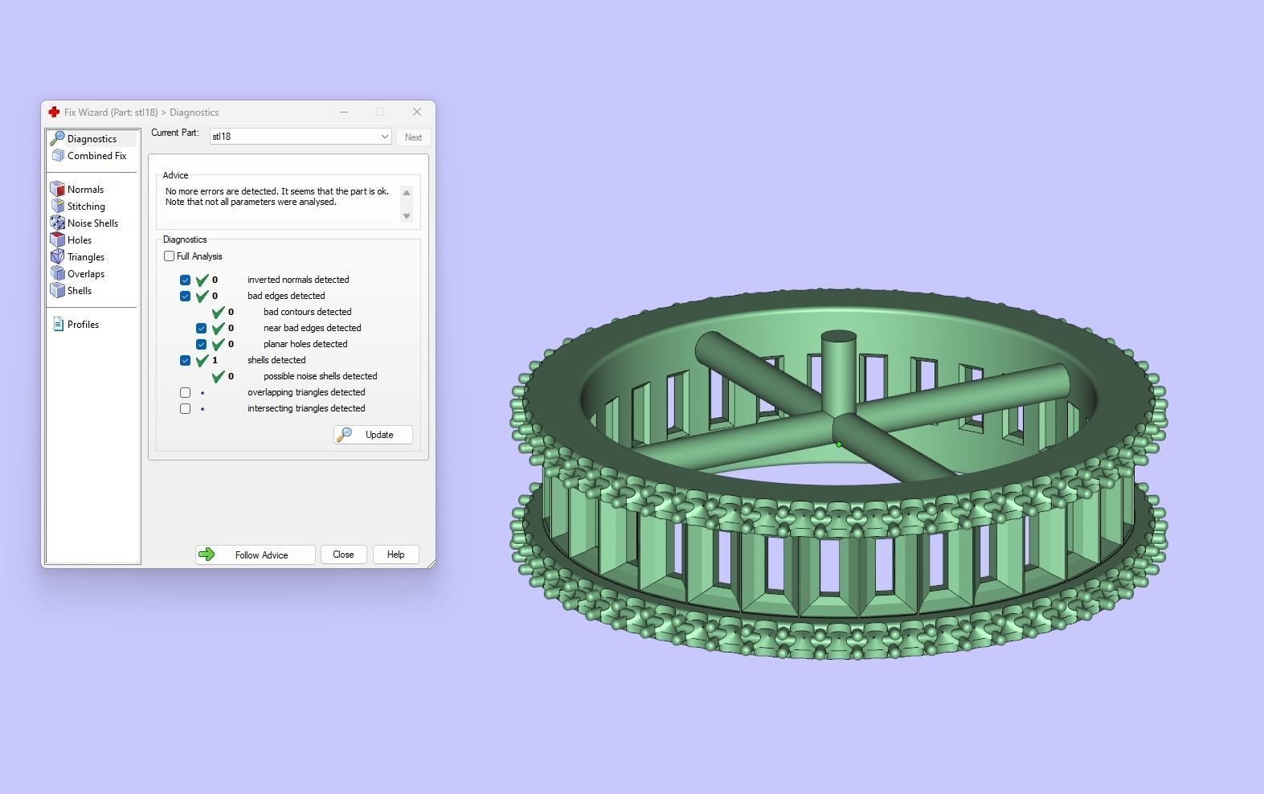Click the Update button
1264x794 pixels.
click(373, 435)
